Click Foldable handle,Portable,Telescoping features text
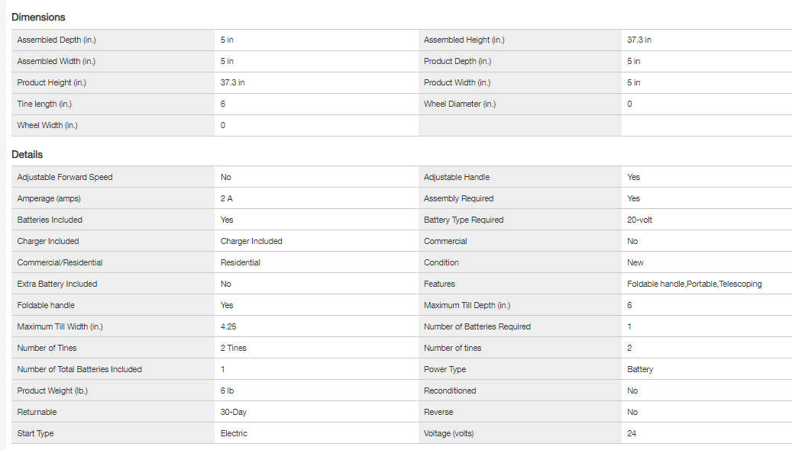792x450 pixels. point(694,284)
